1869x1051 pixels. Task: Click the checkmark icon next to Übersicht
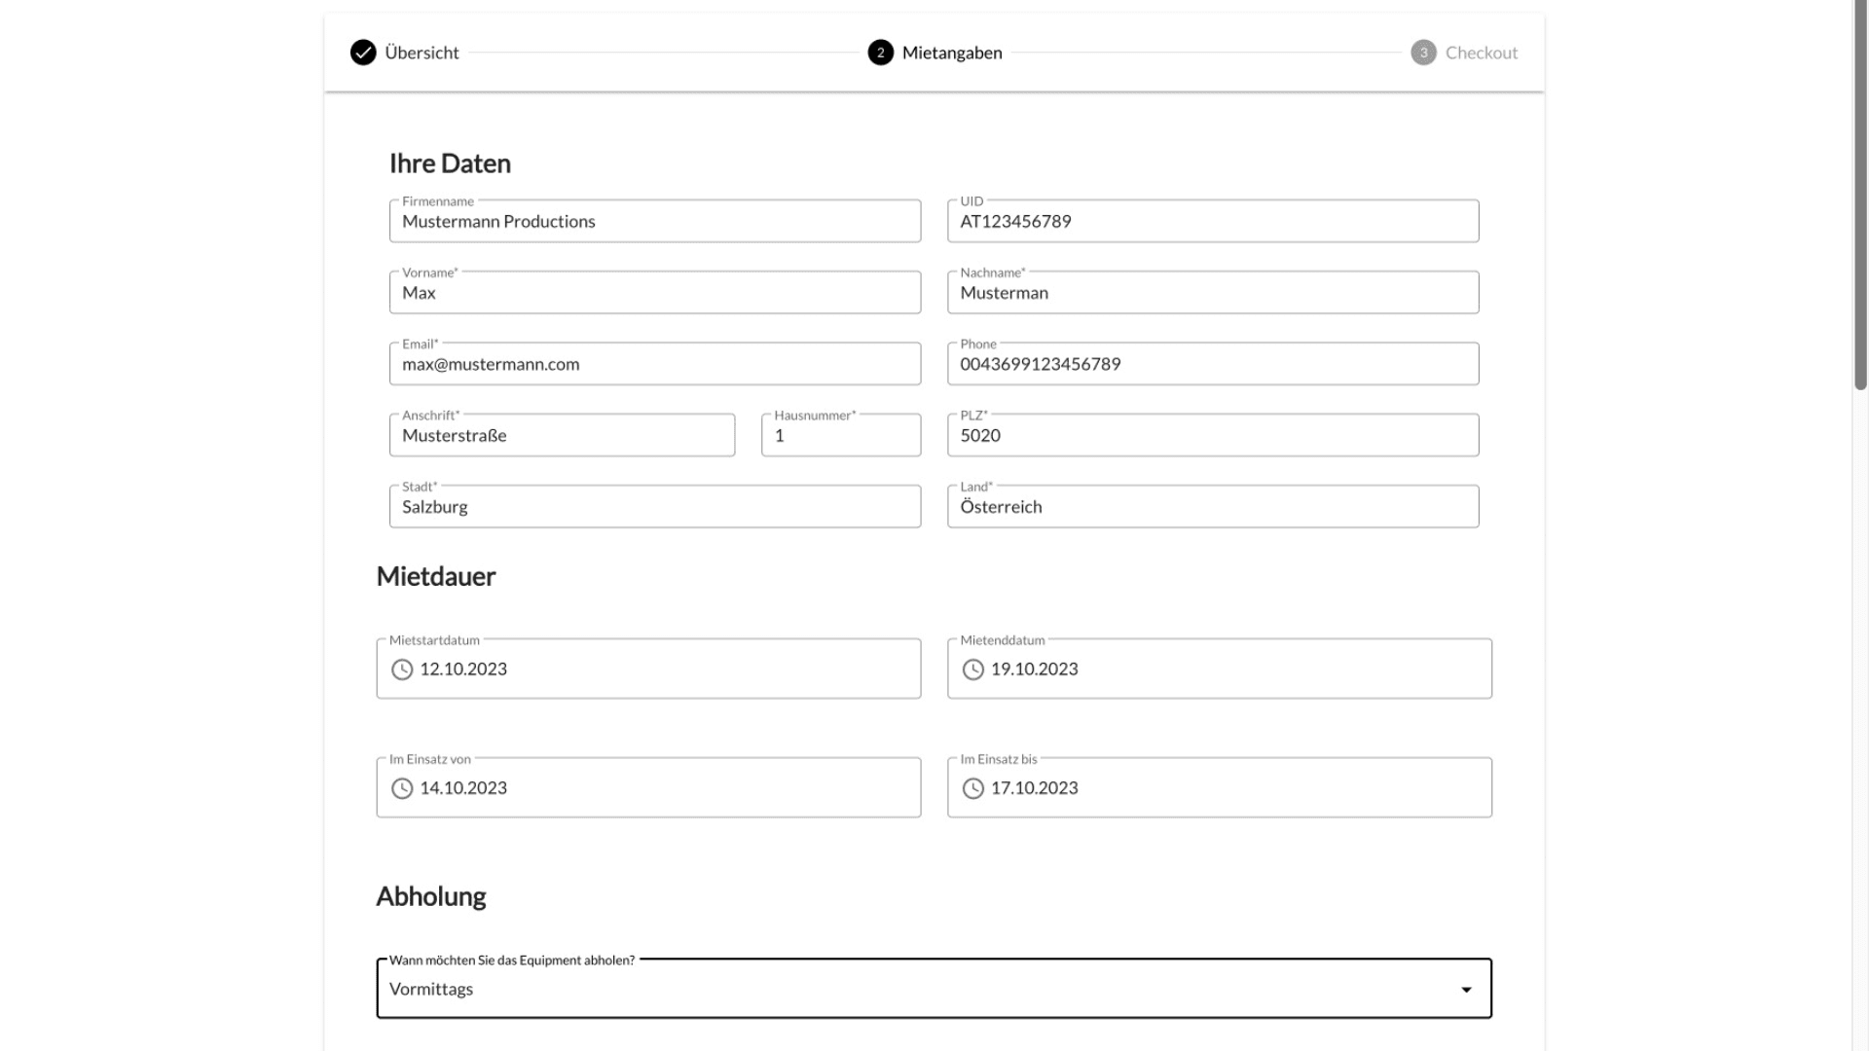click(363, 53)
